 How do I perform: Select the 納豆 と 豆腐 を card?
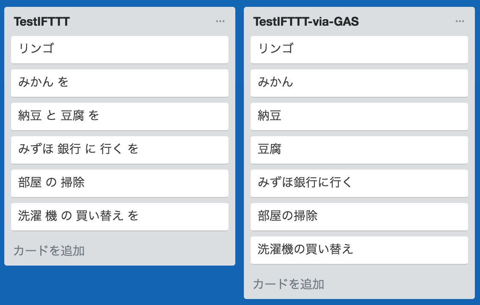[120, 116]
